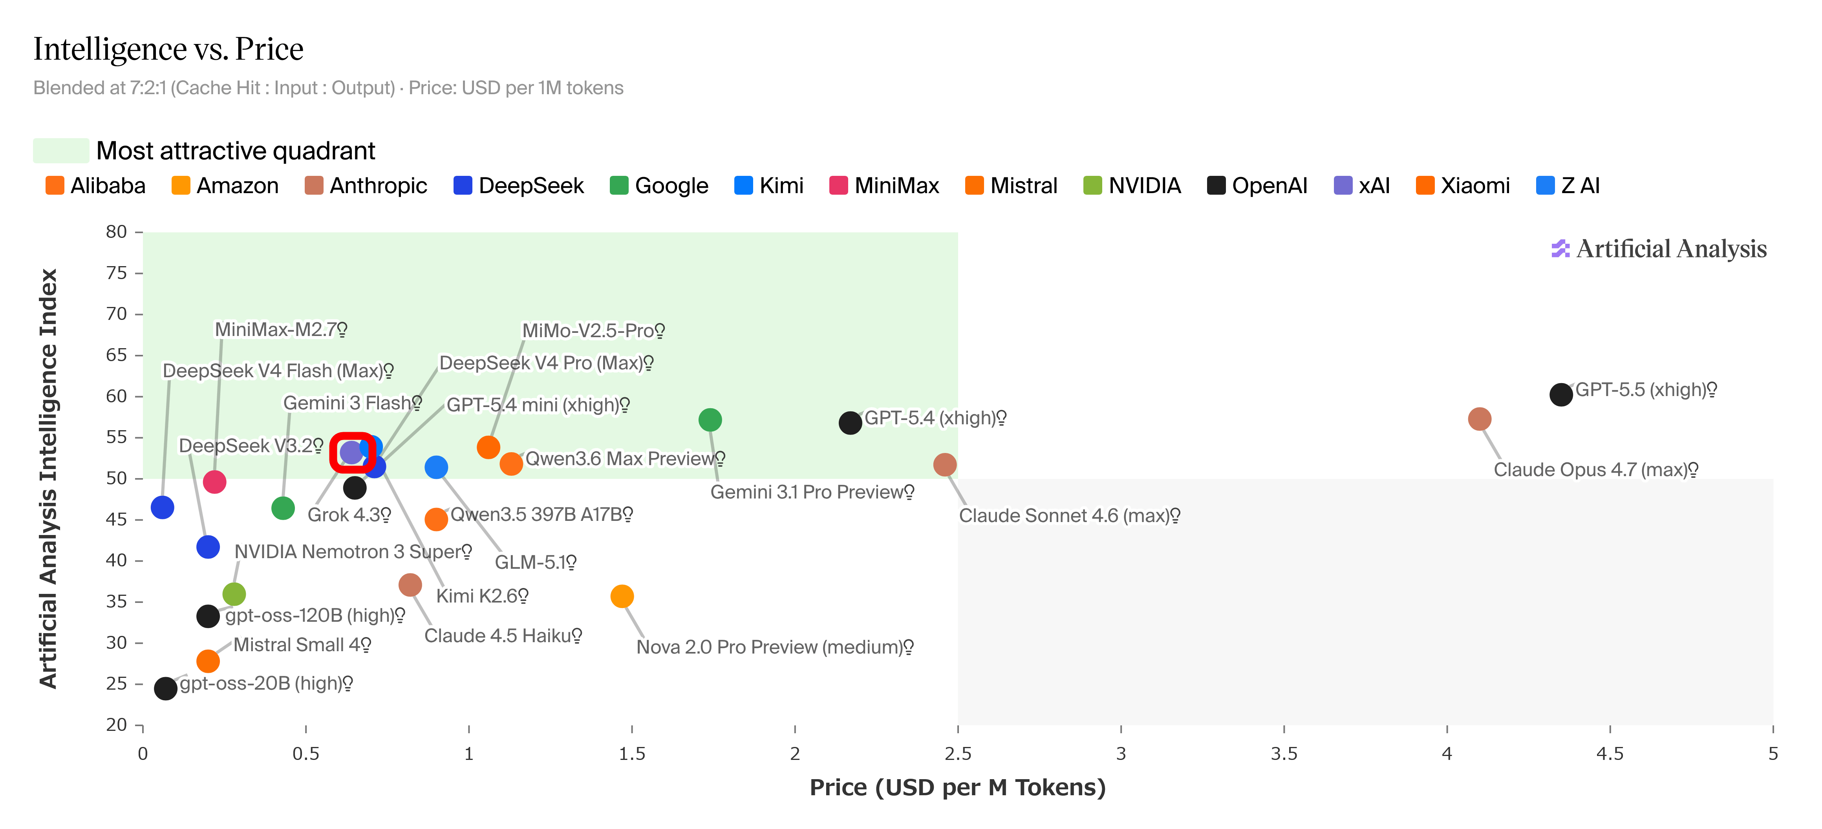Click lightbulb icon next to MiniMax-M2.7

342,329
